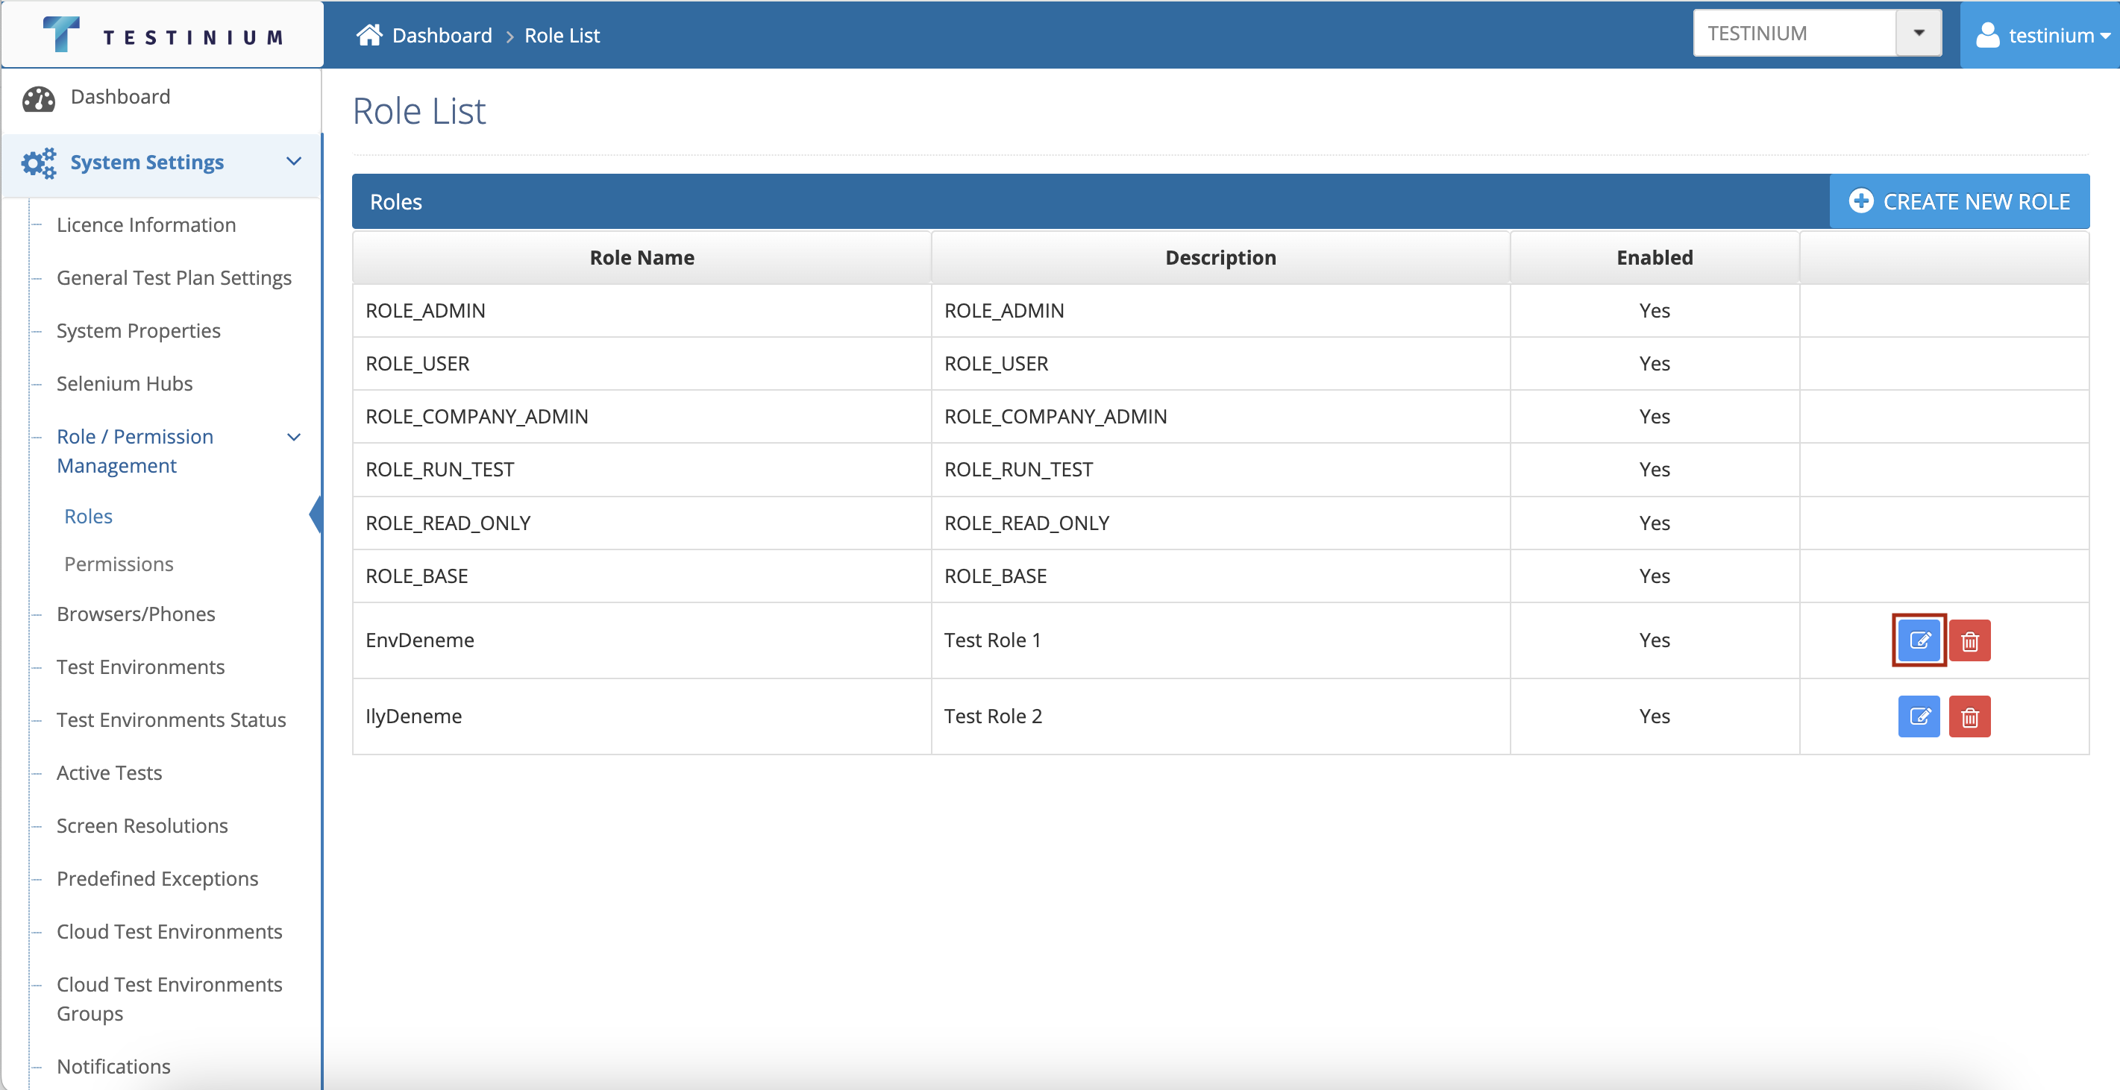2120x1090 pixels.
Task: Collapse Role / Permission Management section
Action: tap(294, 437)
